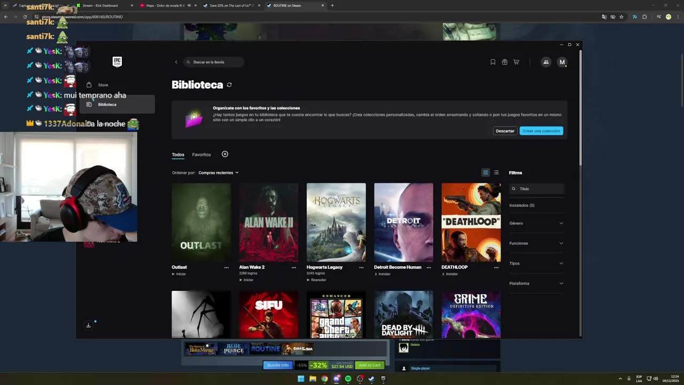Open the Compras recientes sort dropdown
The height and width of the screenshot is (385, 684).
pos(219,173)
